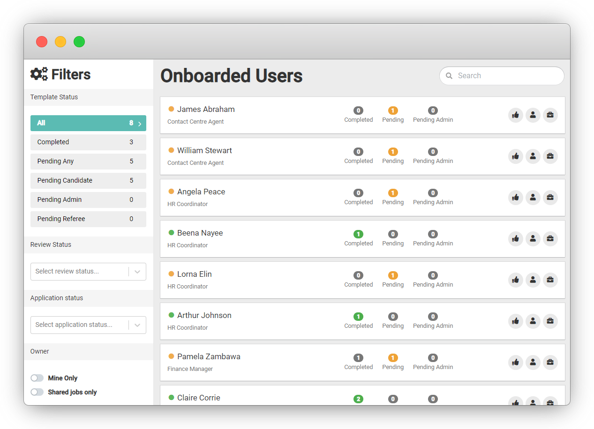Open the Select review status dropdown

pos(88,272)
